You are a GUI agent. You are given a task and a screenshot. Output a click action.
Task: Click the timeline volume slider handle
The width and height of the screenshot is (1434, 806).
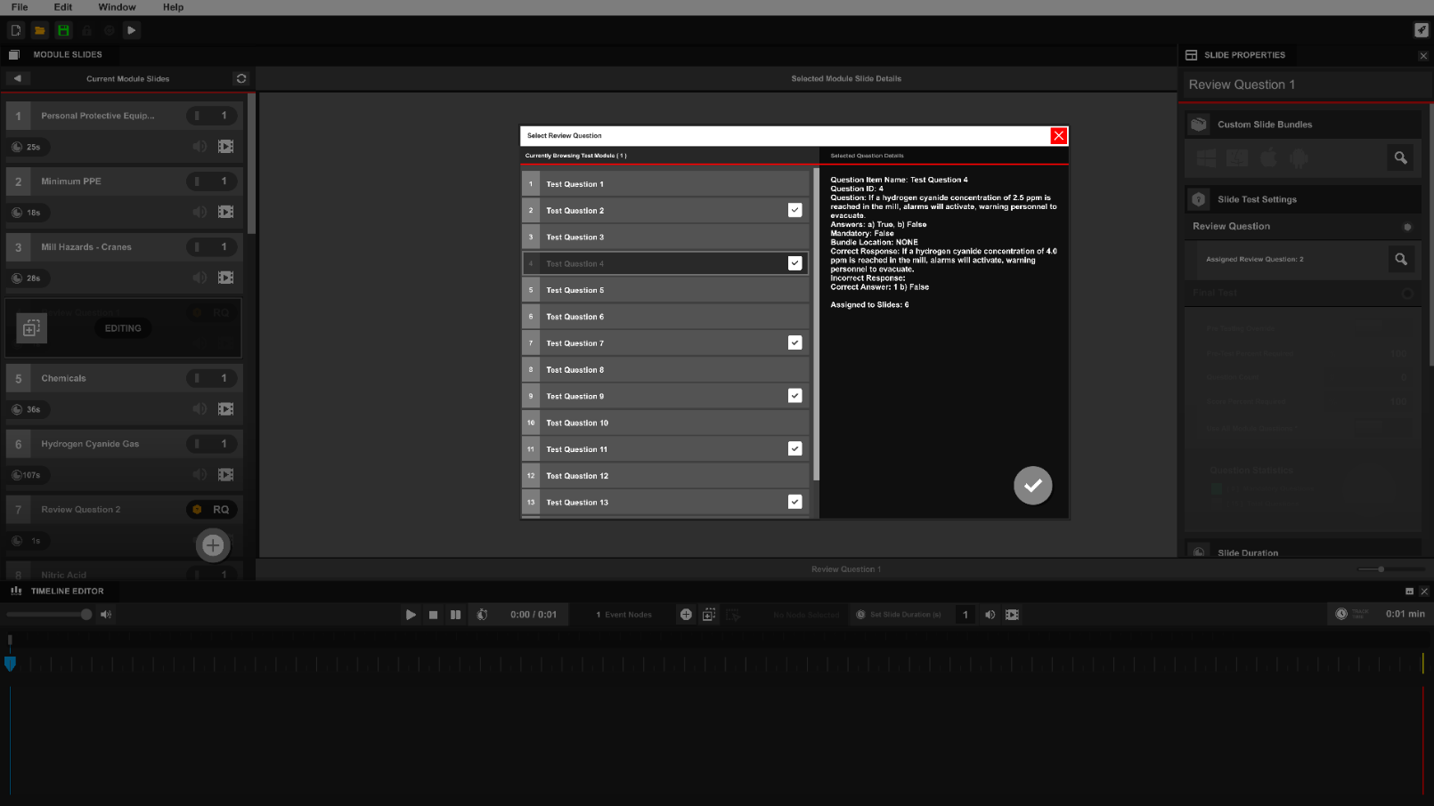coord(86,615)
